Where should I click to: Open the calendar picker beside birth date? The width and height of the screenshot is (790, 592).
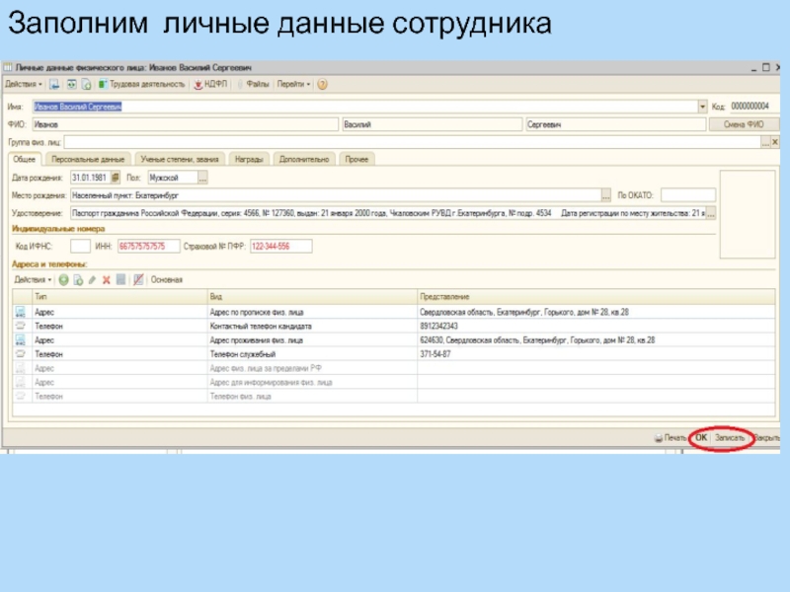tap(115, 178)
